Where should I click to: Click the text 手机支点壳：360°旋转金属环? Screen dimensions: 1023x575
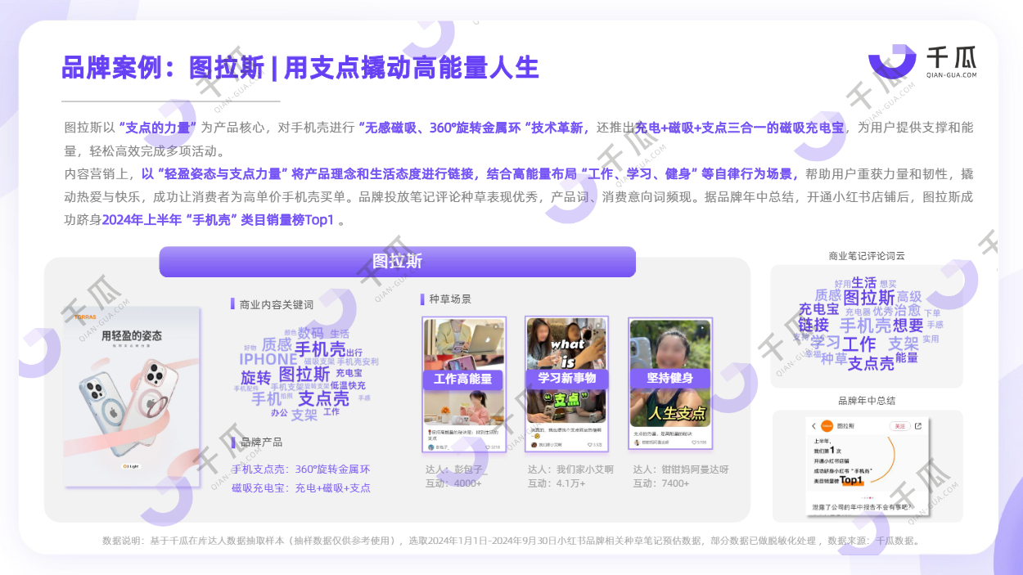click(x=300, y=469)
